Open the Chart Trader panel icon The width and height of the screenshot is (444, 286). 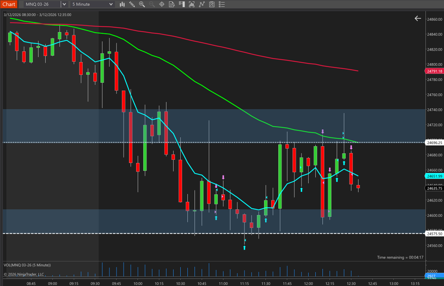tap(182, 4)
